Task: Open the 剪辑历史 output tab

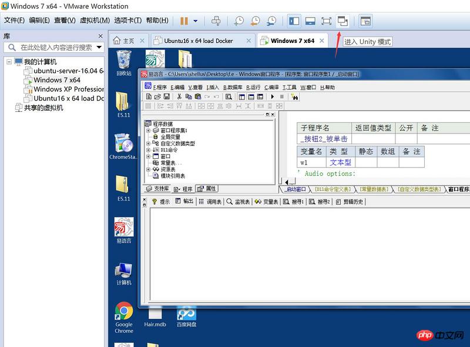Action: tap(350, 201)
